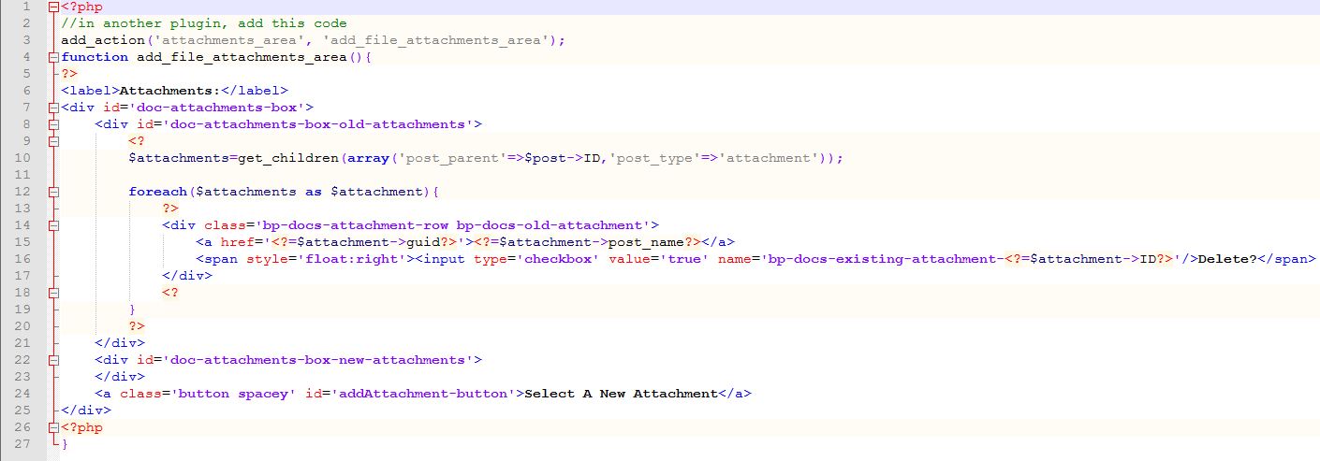Click line number 19 in the margin
The height and width of the screenshot is (461, 1320).
point(22,310)
